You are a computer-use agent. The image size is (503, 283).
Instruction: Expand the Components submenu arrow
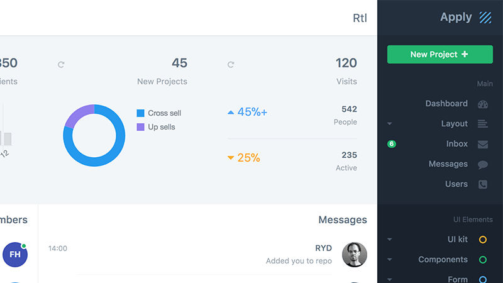(x=389, y=260)
